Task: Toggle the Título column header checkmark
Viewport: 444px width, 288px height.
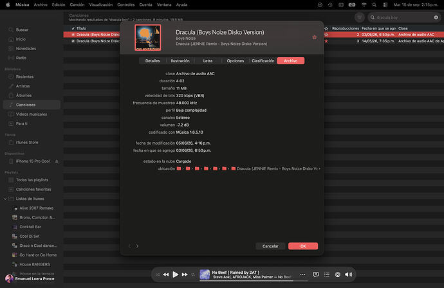Action: tap(73, 28)
